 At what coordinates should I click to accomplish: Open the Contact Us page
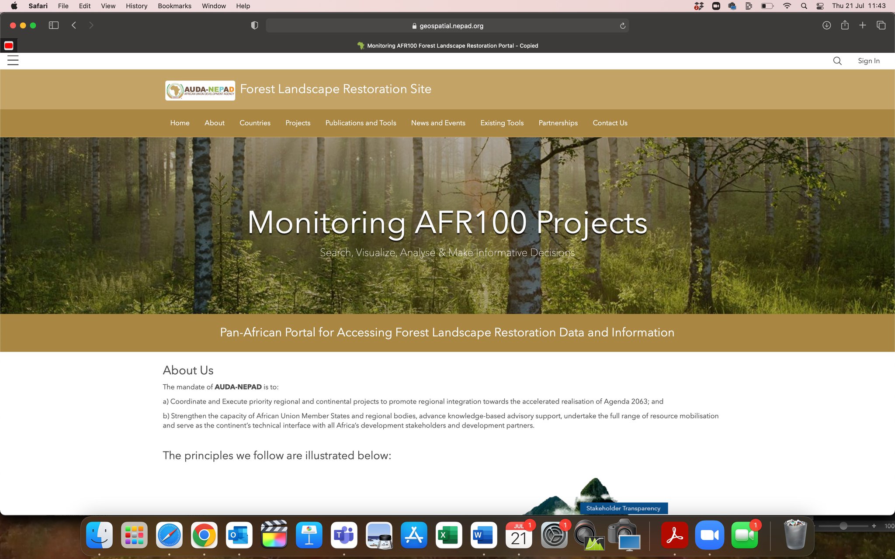click(610, 123)
